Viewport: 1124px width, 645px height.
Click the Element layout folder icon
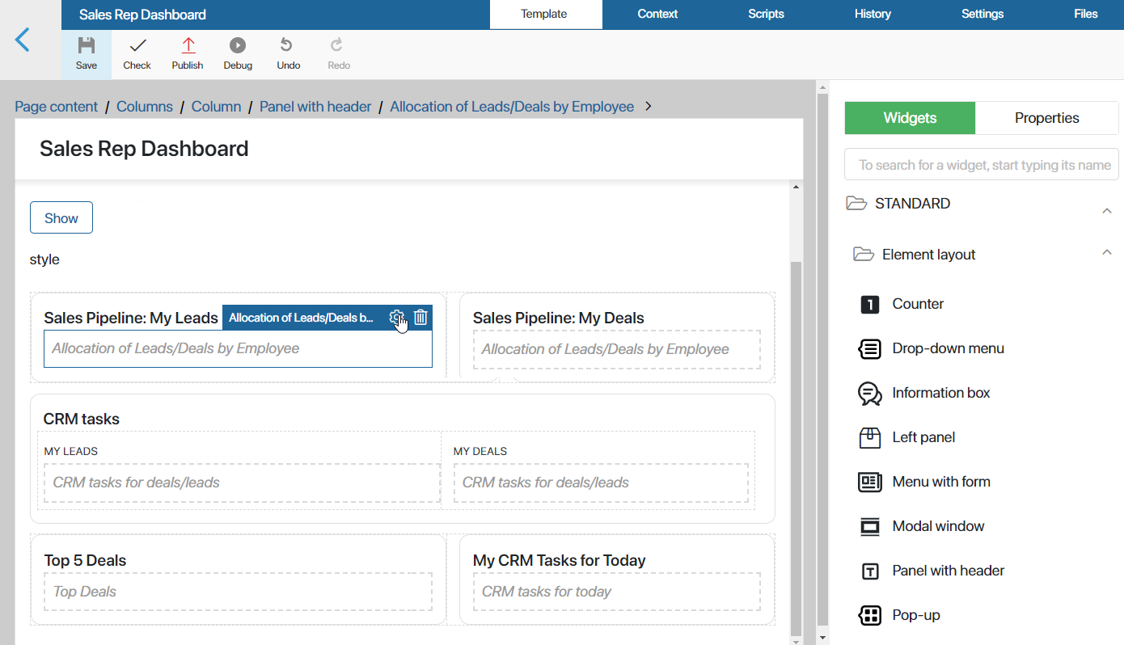864,255
